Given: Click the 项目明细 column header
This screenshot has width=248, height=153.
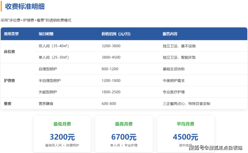Looking at the screenshot, I should (46, 34).
